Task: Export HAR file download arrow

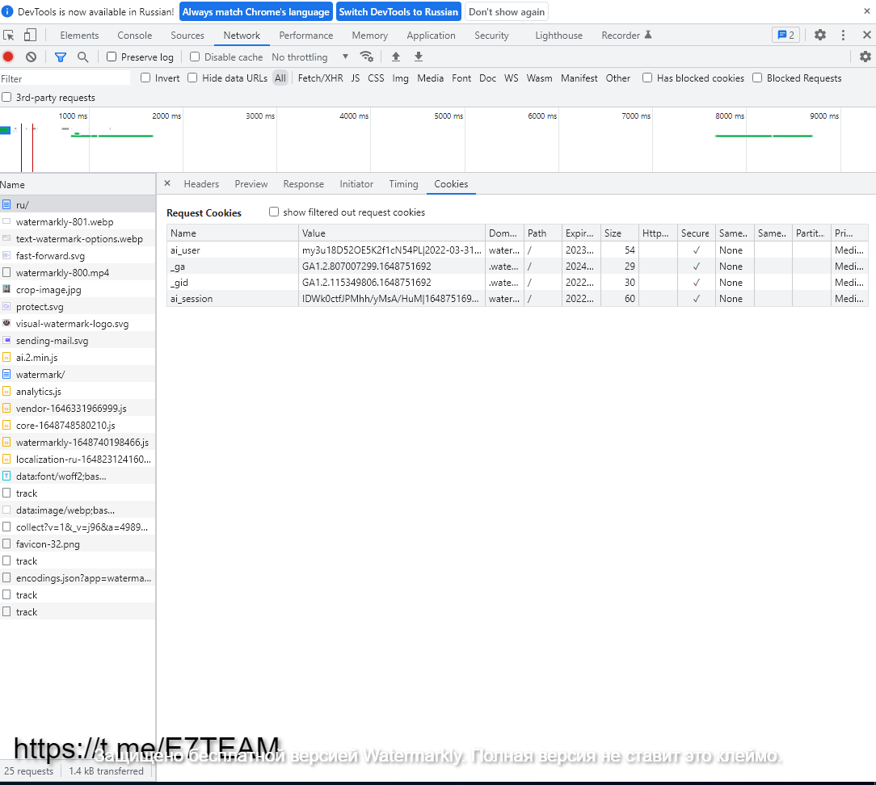Action: click(x=419, y=57)
